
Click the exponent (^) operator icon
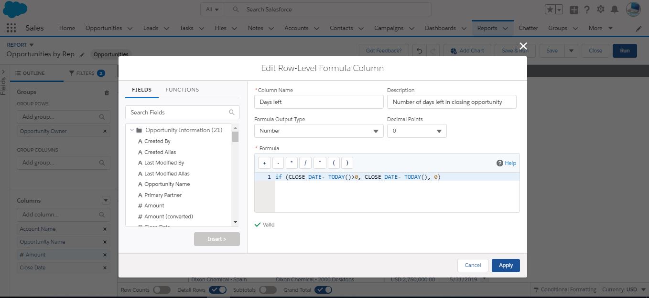319,163
